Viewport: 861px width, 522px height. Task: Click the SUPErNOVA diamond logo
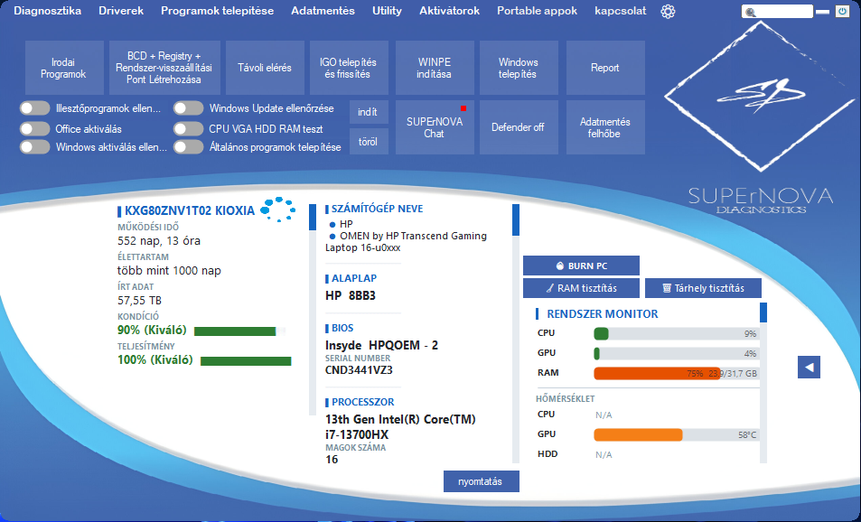757,98
